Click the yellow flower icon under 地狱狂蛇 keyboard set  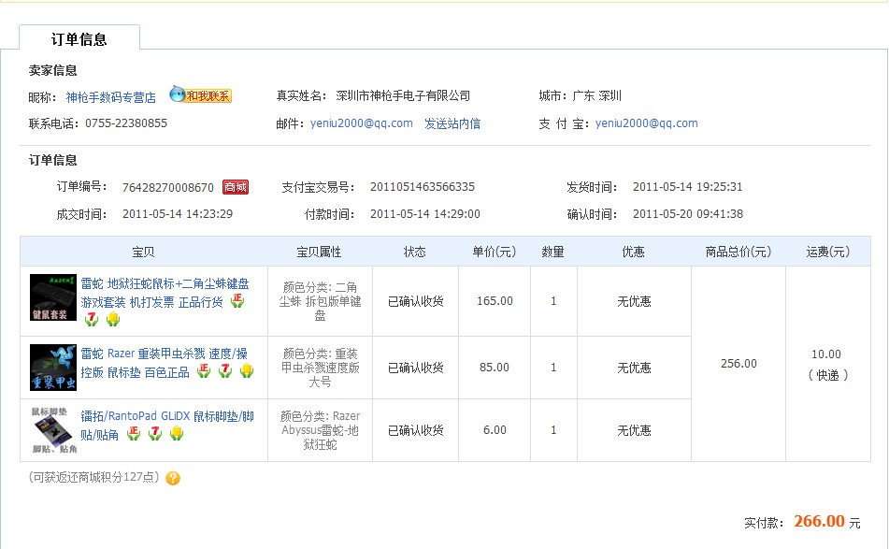113,320
